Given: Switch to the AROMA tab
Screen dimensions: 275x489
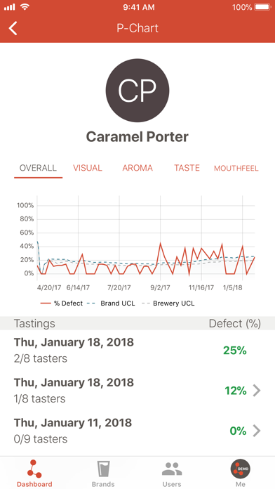Looking at the screenshot, I should click(137, 168).
